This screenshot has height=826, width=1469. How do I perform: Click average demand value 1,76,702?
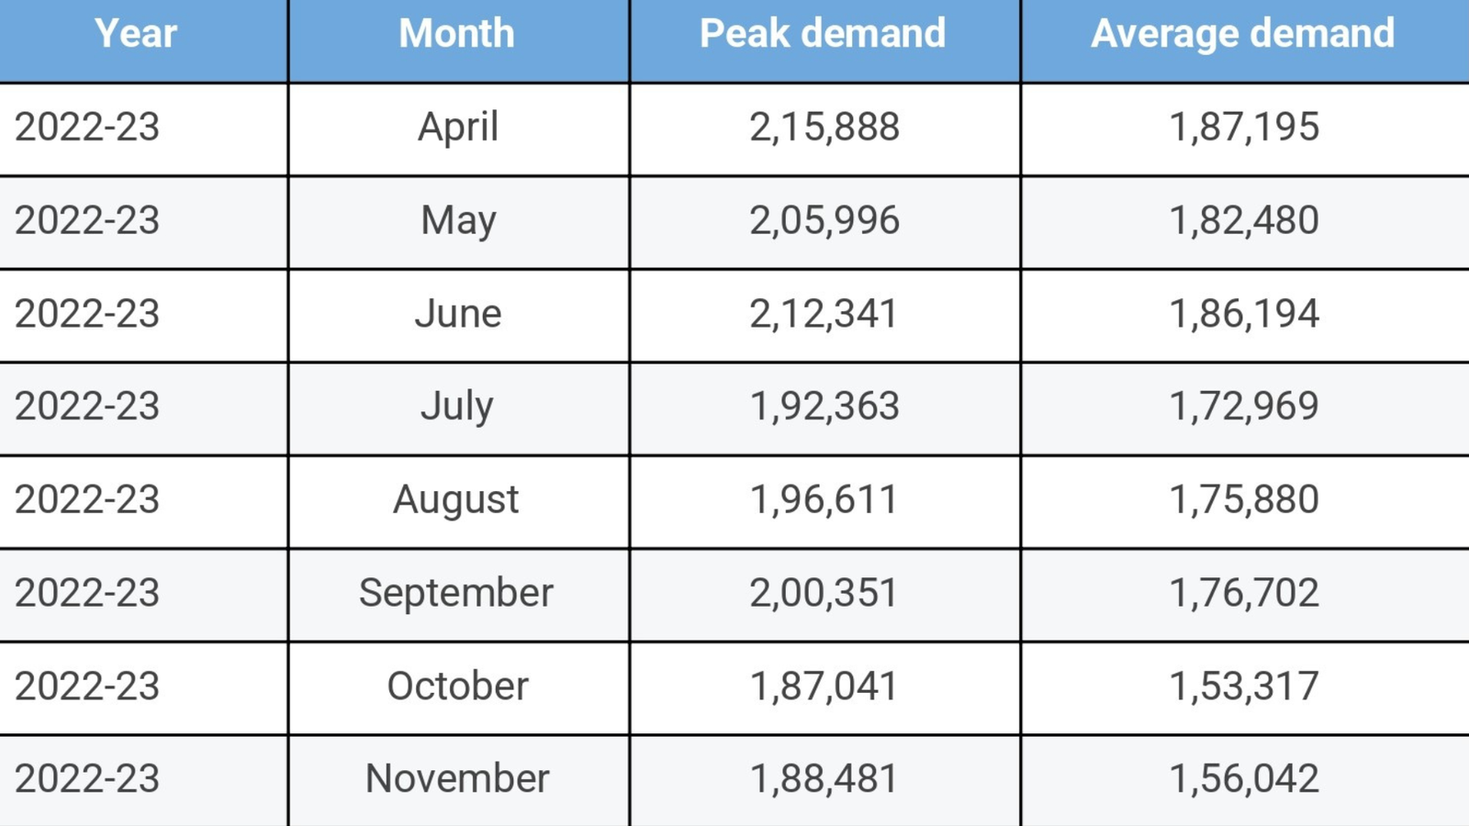click(x=1243, y=593)
